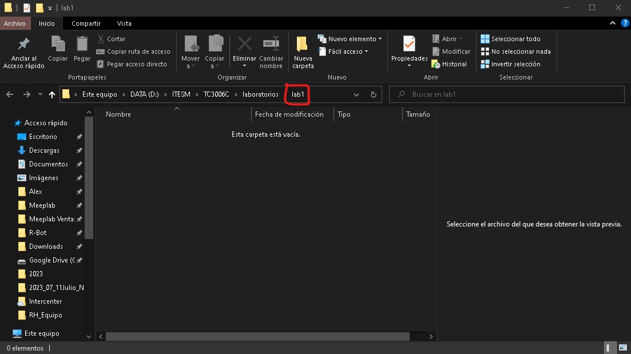Click Invertir selección button
The image size is (631, 354).
click(510, 64)
